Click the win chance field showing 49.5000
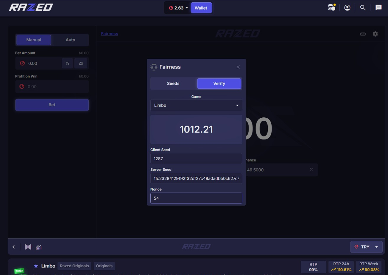The image size is (388, 275). point(281,170)
